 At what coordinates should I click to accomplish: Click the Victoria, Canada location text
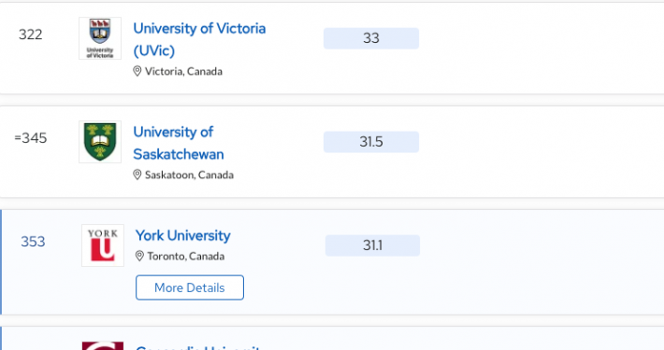183,71
